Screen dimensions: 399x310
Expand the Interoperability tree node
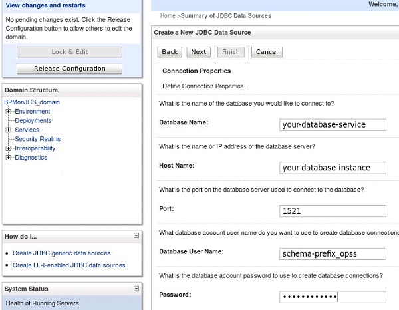tap(9, 148)
